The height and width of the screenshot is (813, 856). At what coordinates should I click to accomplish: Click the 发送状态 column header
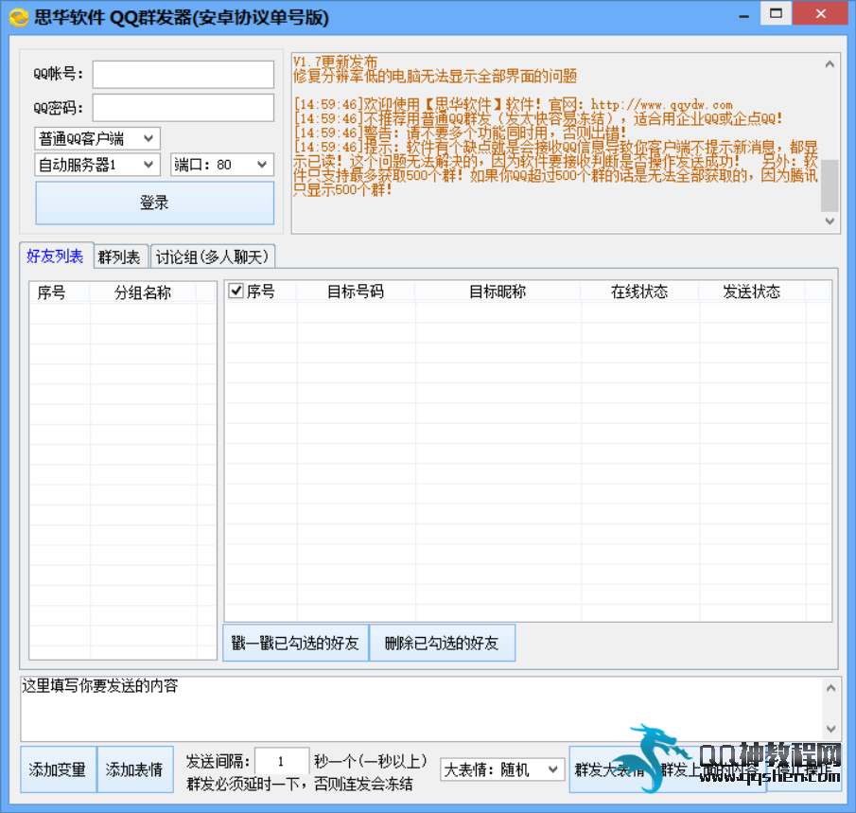(x=752, y=292)
